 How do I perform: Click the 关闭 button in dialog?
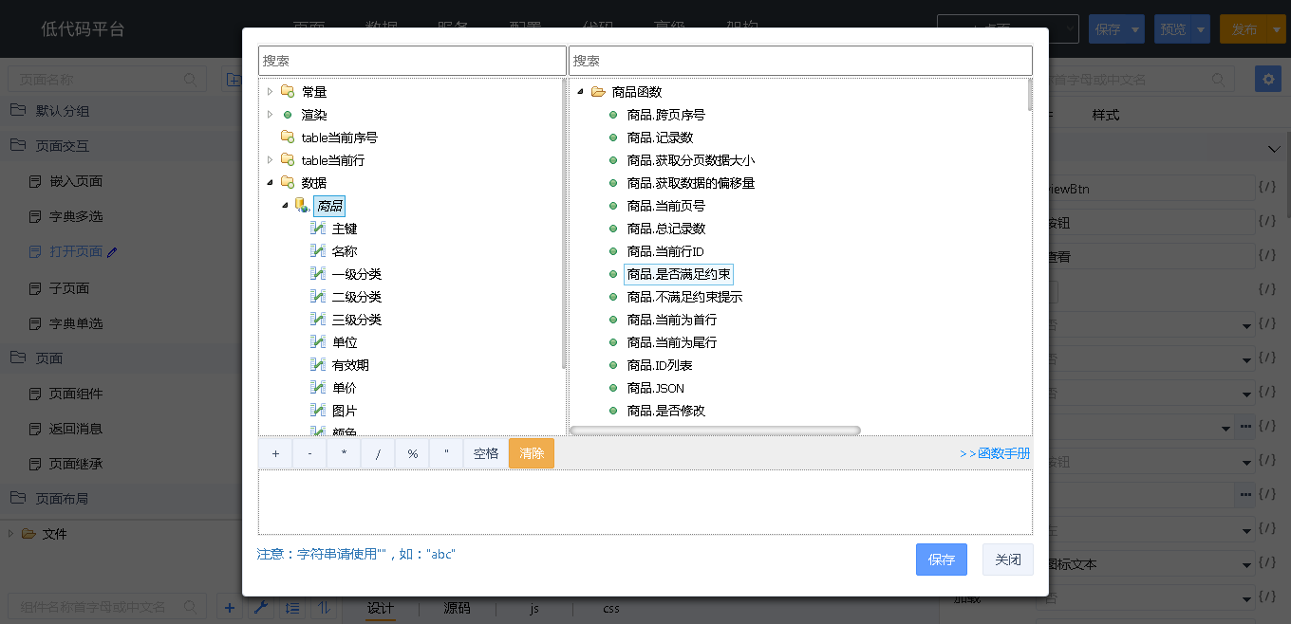pyautogui.click(x=1008, y=560)
